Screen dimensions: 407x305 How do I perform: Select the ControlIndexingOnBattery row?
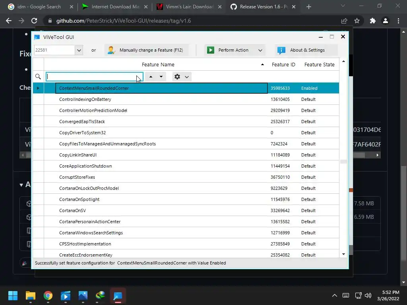click(186, 99)
